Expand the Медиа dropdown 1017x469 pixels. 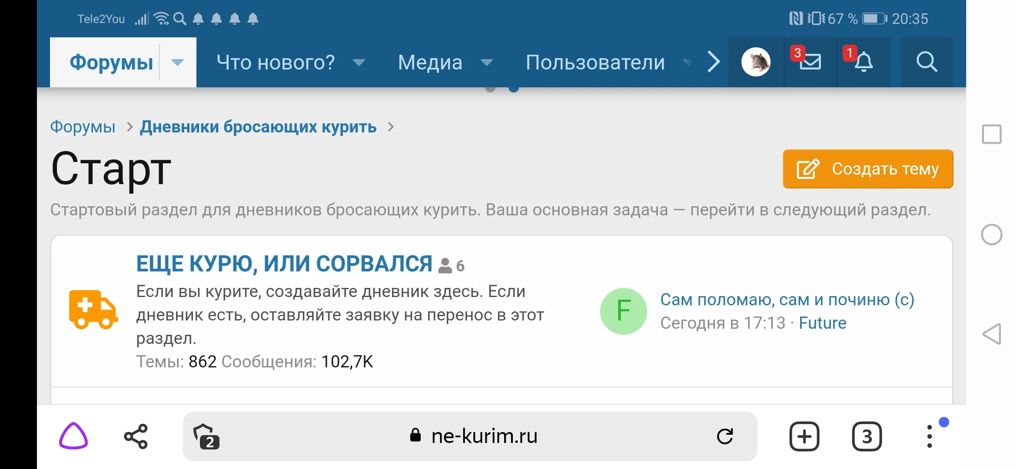[486, 62]
